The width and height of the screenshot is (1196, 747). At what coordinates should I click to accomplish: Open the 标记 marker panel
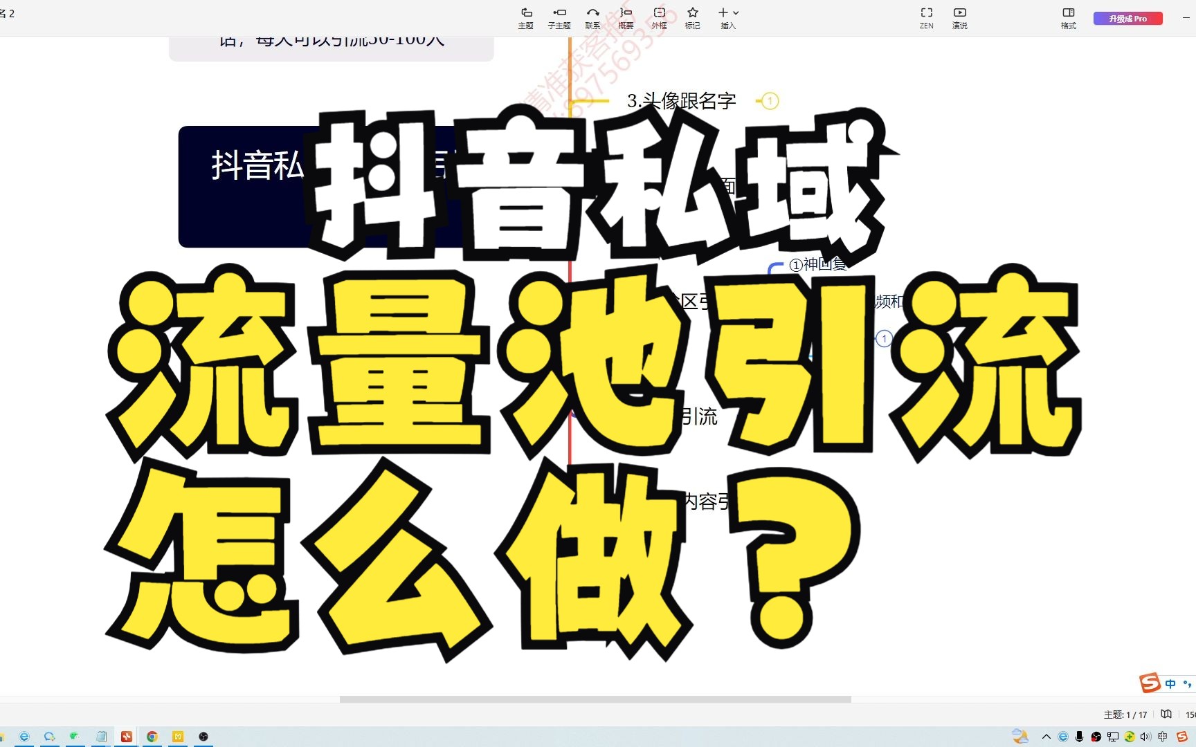click(691, 17)
